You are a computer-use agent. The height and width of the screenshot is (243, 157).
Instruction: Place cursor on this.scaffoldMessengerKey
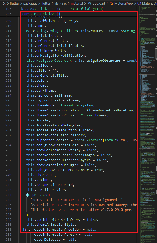pyautogui.click(x=52, y=21)
